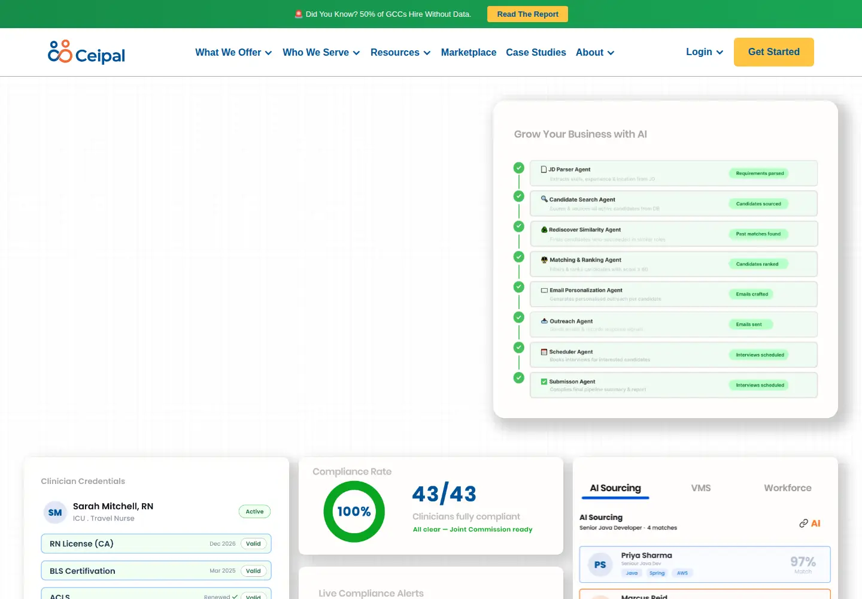Screen dimensions: 862x599
Task: Select the BLS Certifivation row
Action: tap(156, 571)
